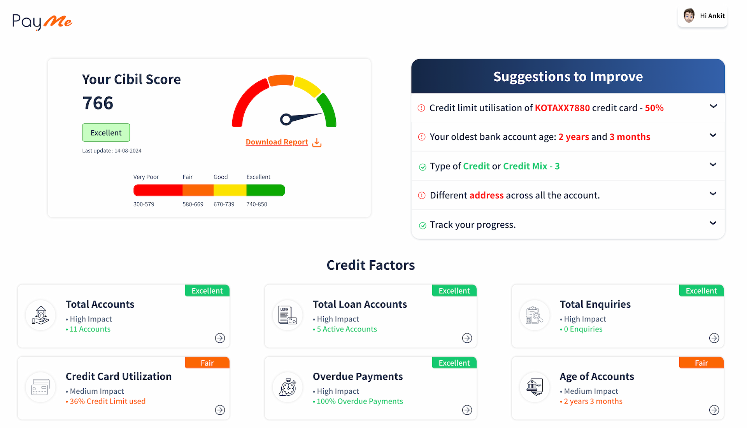
Task: Open Age of Accounts arrow icon
Action: [714, 410]
